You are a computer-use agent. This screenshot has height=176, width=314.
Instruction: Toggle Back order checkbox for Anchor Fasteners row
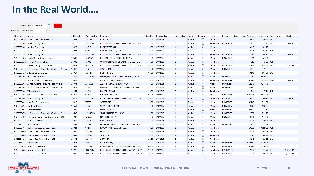tap(203, 47)
